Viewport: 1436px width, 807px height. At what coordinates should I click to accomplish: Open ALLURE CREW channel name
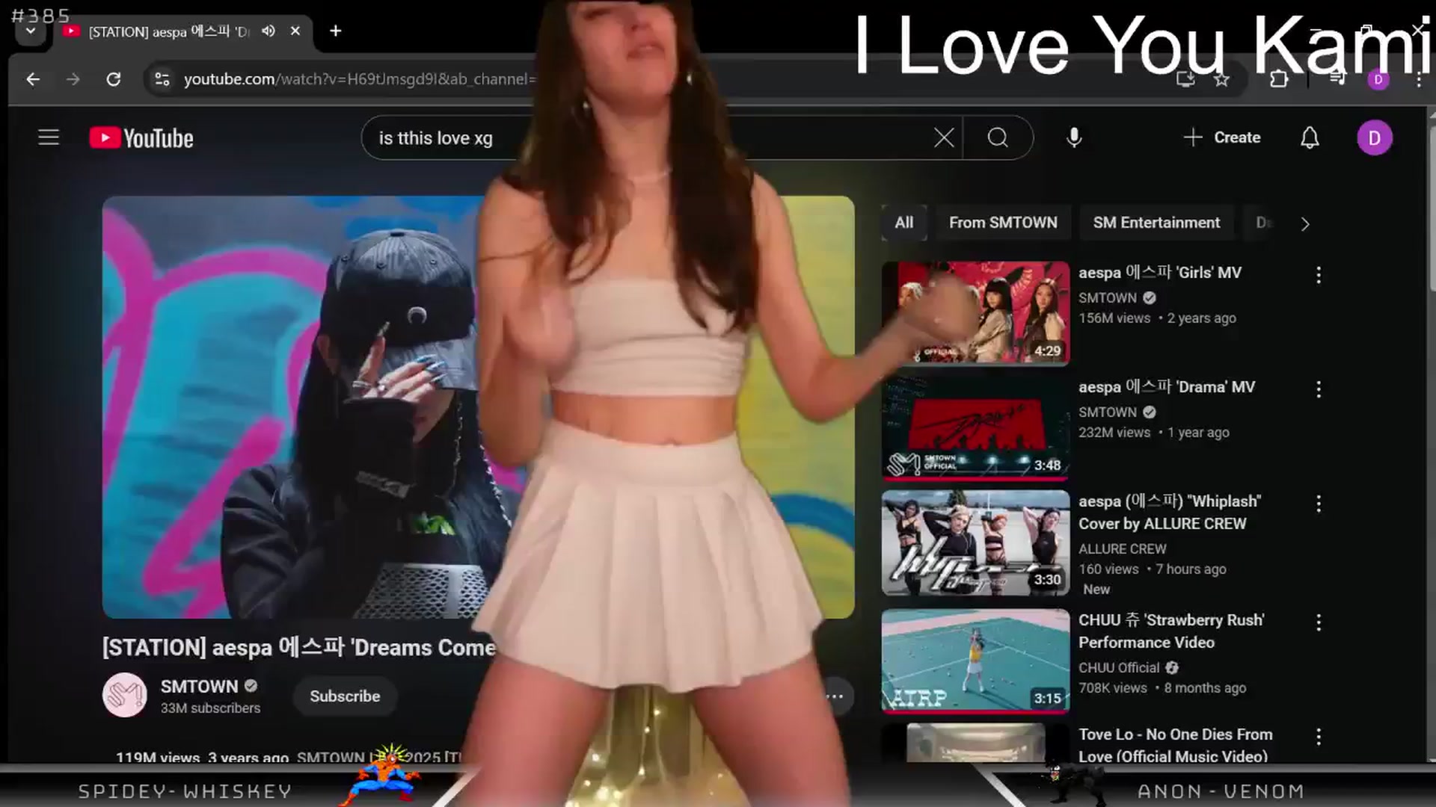point(1122,549)
